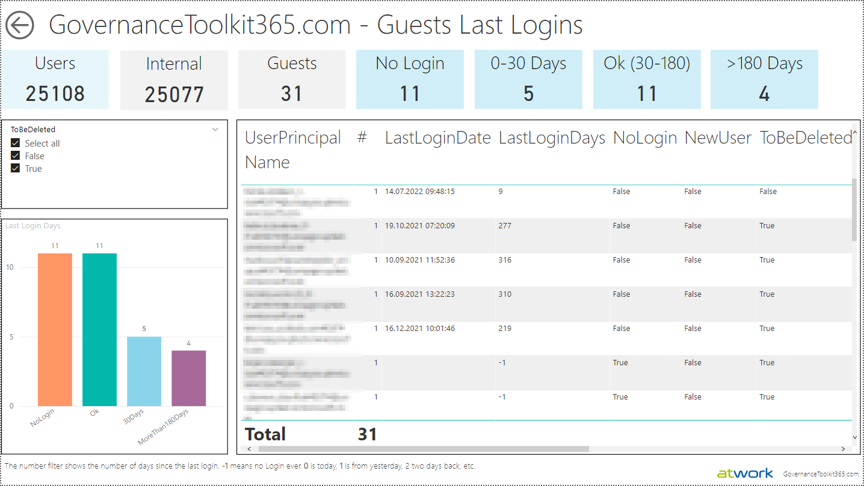
Task: Sort table by LastLoginDays column header
Action: tap(552, 138)
